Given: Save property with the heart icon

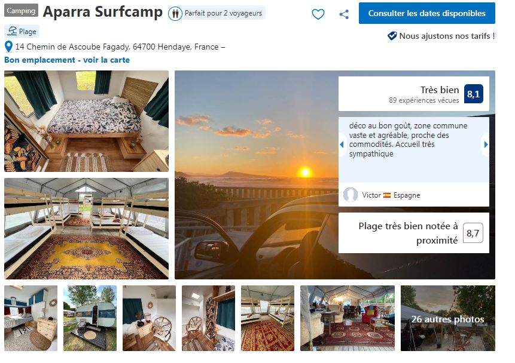Looking at the screenshot, I should coord(318,14).
